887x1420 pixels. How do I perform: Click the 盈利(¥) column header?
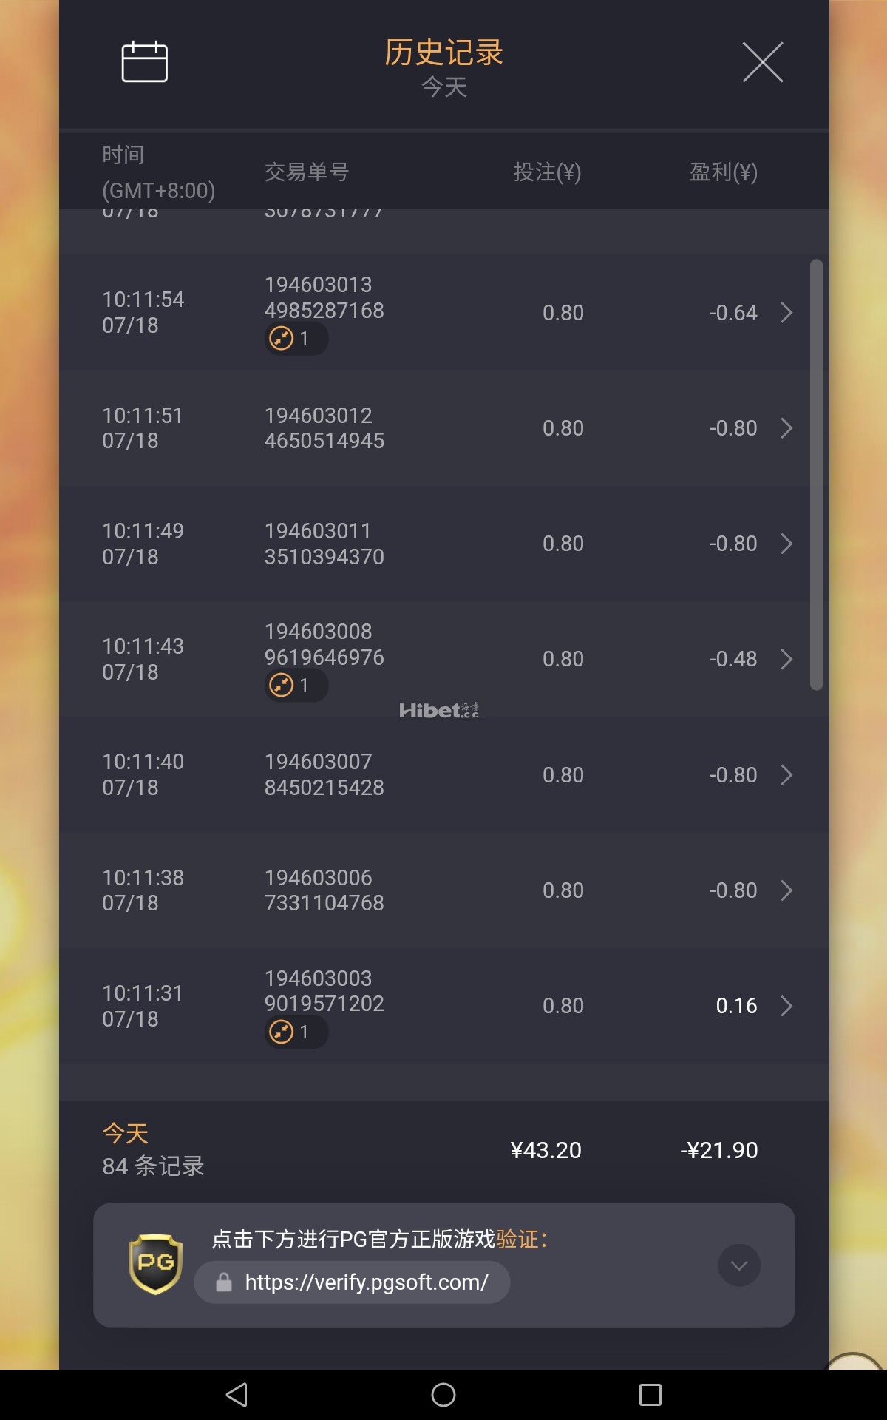(x=722, y=172)
